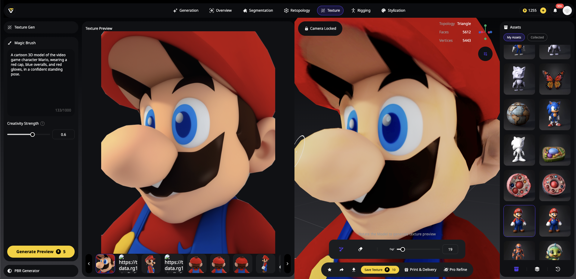Open the left red blood cell model asset
This screenshot has width=576, height=279.
[519, 185]
